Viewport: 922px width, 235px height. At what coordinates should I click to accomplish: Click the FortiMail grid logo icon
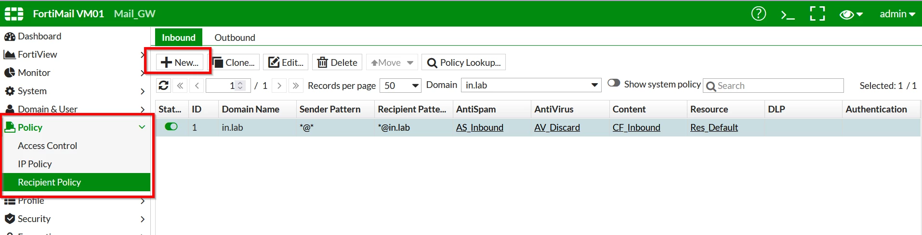point(14,14)
